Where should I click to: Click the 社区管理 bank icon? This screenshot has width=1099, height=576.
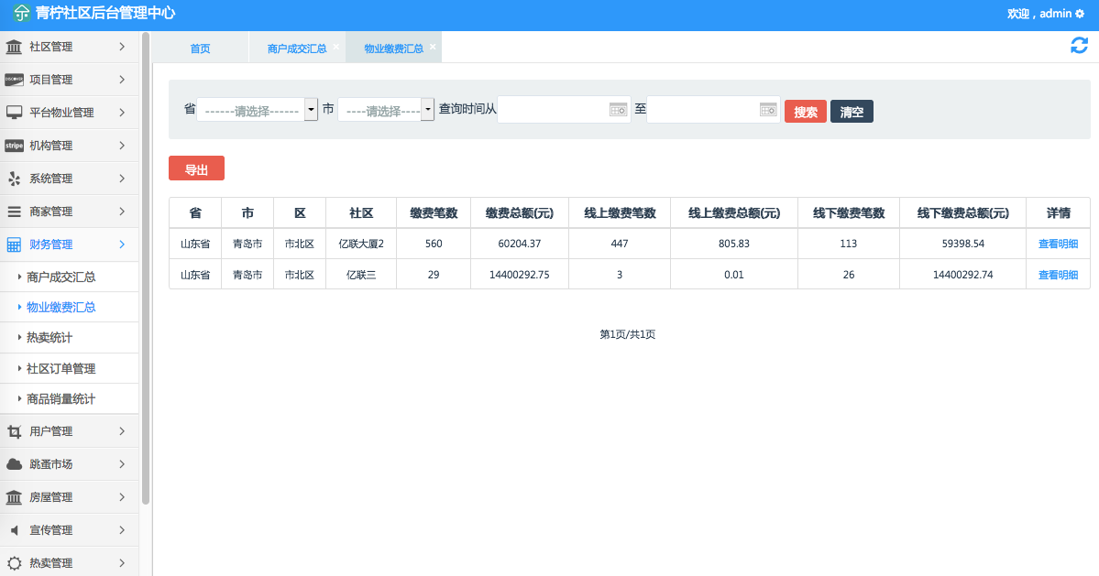point(14,47)
